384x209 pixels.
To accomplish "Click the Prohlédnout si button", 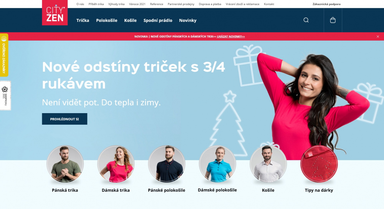I will click(65, 119).
